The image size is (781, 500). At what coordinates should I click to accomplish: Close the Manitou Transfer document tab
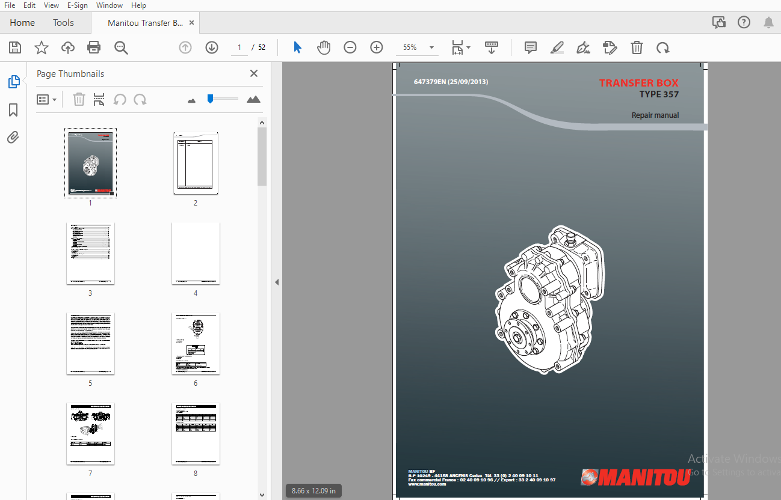[x=192, y=23]
